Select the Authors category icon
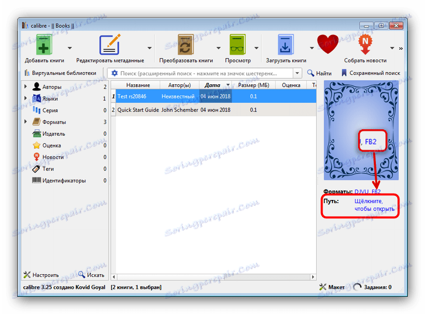The width and height of the screenshot is (425, 314). tap(36, 87)
